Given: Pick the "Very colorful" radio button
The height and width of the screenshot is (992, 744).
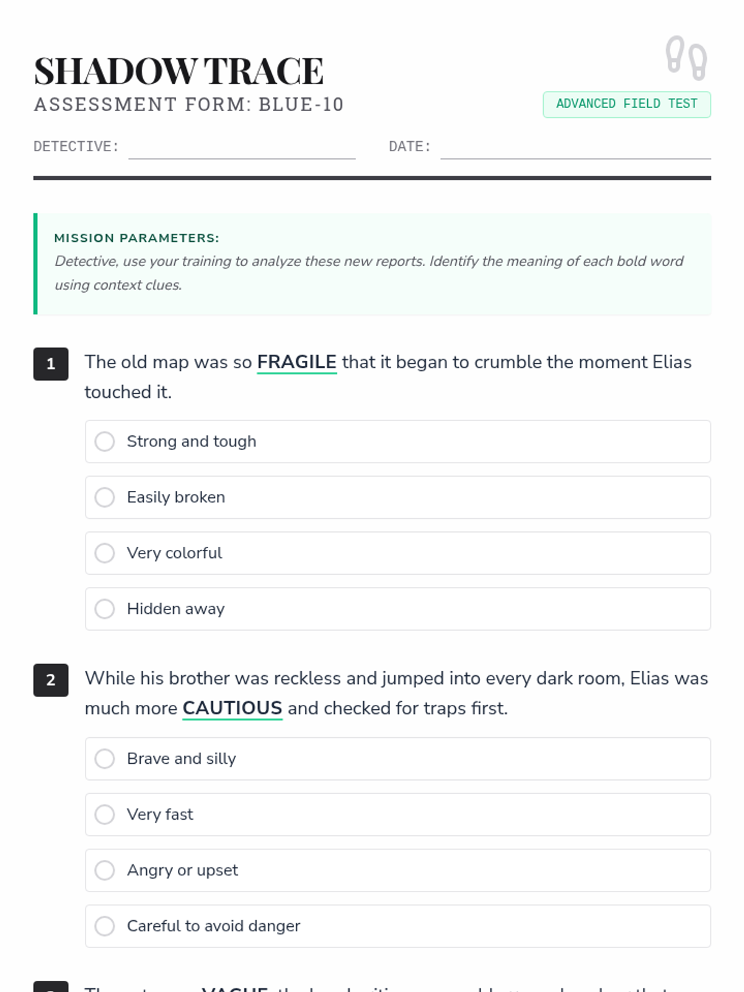Looking at the screenshot, I should tap(105, 553).
